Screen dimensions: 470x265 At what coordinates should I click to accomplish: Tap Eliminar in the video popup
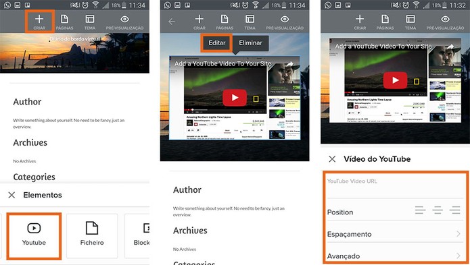tap(251, 43)
